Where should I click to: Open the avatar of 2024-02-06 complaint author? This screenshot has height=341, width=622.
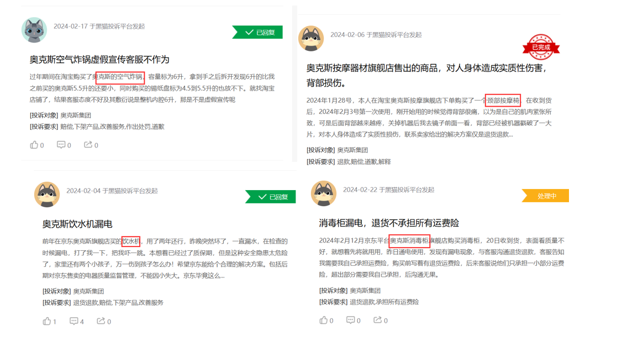pos(311,39)
